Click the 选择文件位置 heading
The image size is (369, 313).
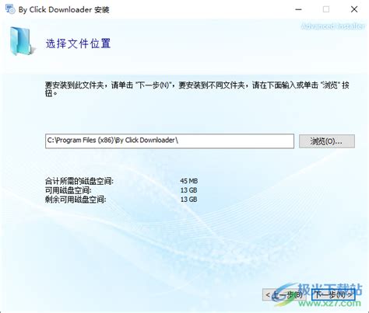point(78,43)
